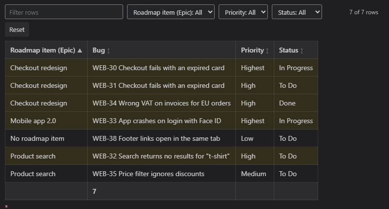Select WEB-32 Search returns no results cell

point(161,156)
